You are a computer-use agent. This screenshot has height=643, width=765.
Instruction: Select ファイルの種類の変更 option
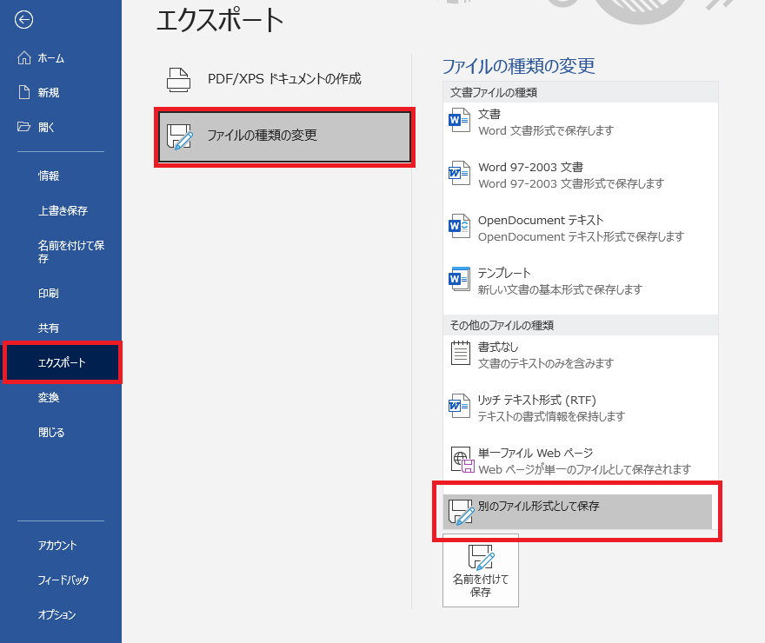pyautogui.click(x=284, y=137)
